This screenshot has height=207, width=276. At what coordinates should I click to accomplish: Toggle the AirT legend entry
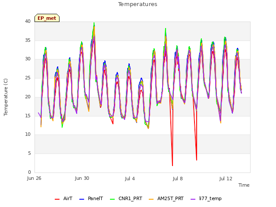[63, 198]
